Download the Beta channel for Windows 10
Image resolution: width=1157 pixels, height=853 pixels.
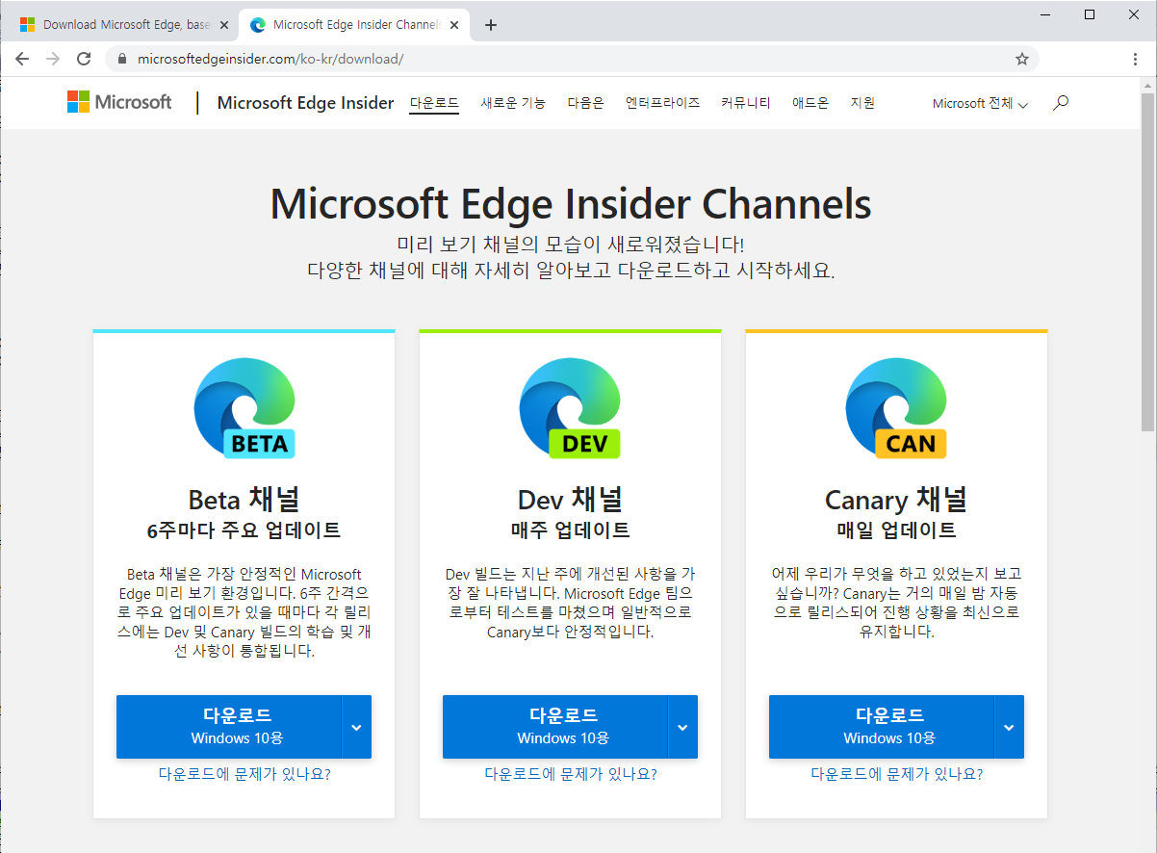click(x=229, y=727)
